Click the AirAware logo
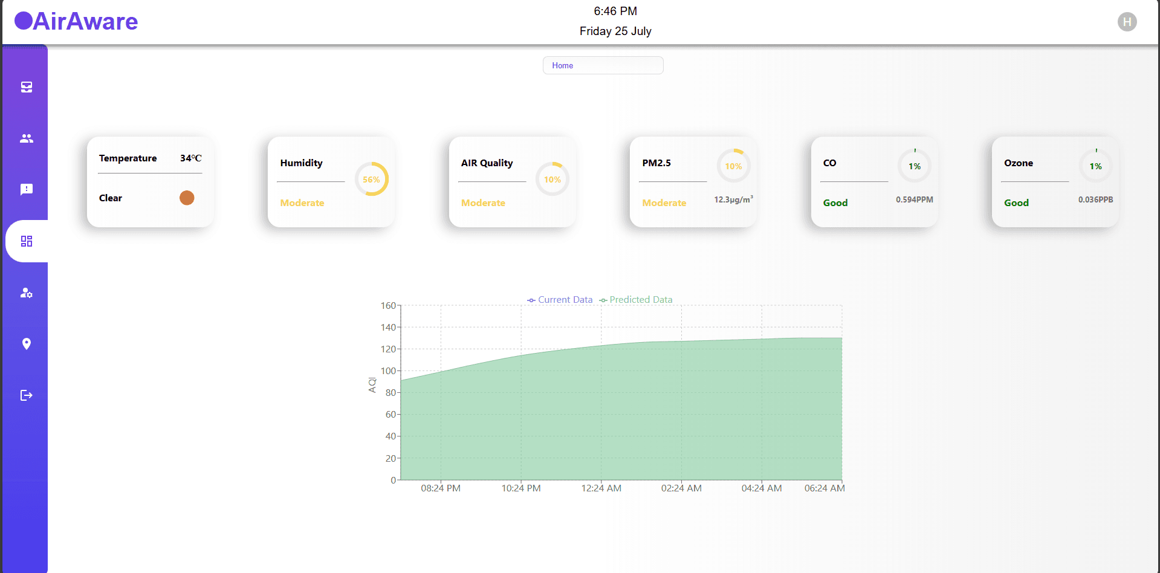The height and width of the screenshot is (573, 1160). click(77, 21)
